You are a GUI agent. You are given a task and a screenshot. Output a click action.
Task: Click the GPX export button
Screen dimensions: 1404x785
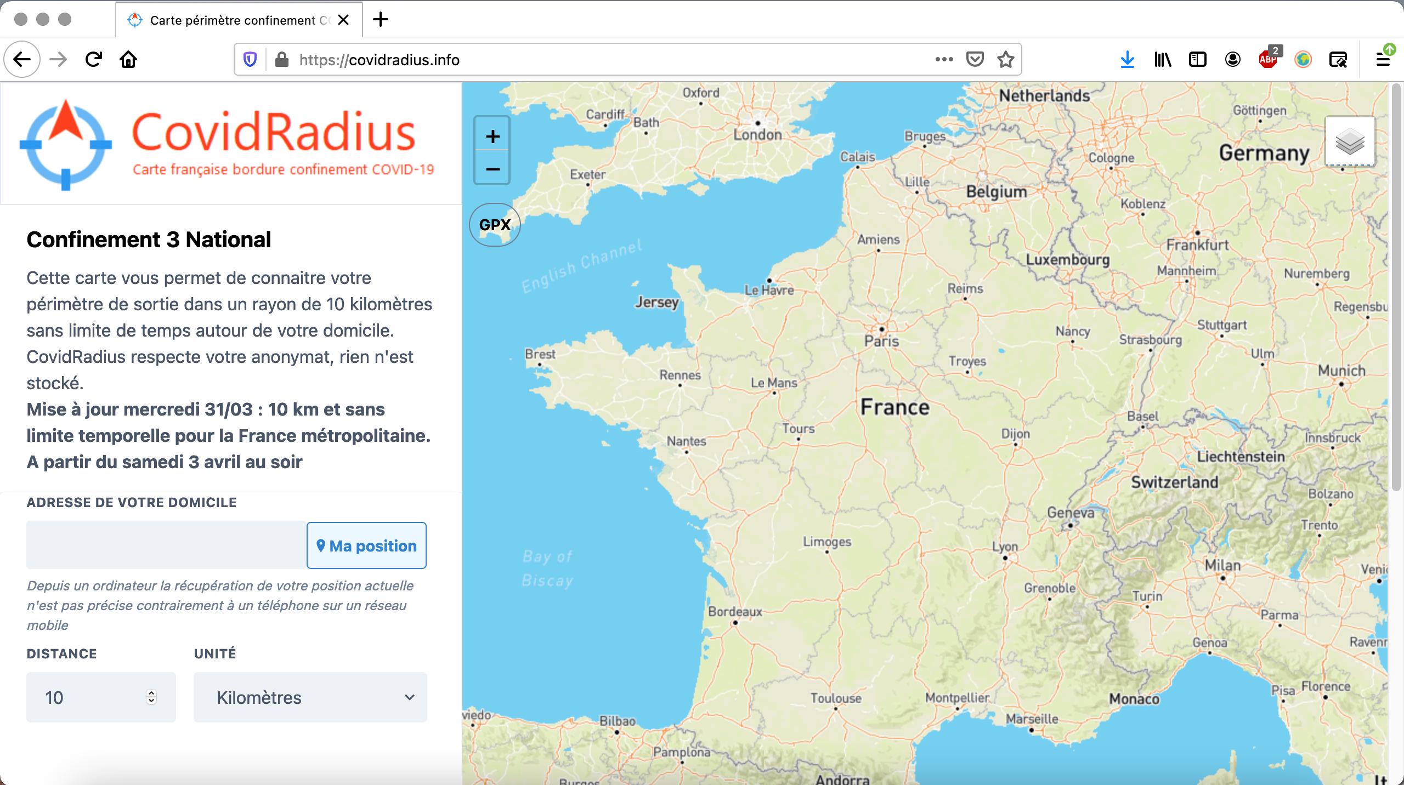click(x=495, y=225)
